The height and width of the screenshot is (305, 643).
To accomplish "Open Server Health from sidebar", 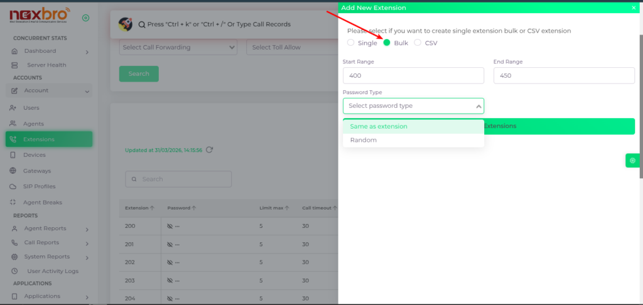I will coord(46,65).
